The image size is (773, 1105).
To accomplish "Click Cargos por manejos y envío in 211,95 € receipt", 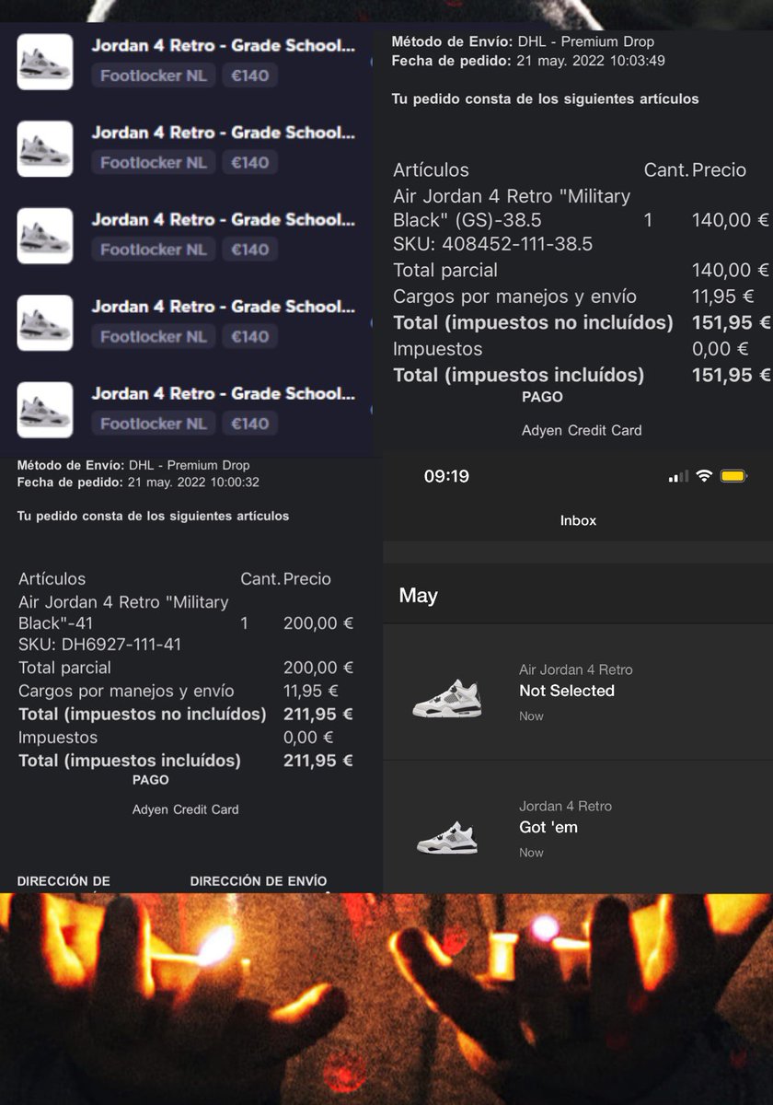I will 126,691.
